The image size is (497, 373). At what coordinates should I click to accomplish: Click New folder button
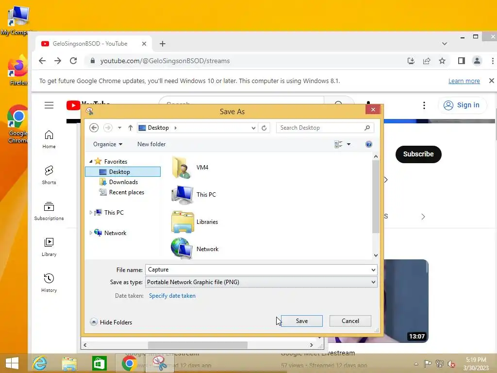coord(151,144)
